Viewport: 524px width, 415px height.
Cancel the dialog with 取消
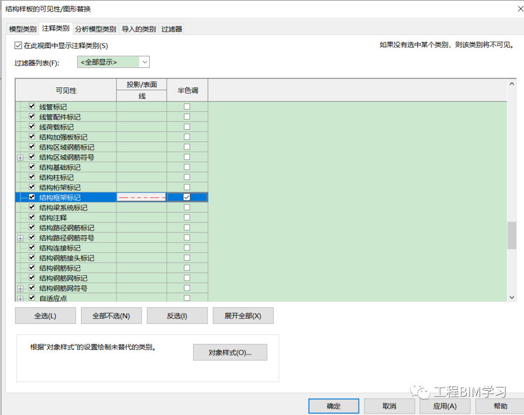[x=389, y=406]
